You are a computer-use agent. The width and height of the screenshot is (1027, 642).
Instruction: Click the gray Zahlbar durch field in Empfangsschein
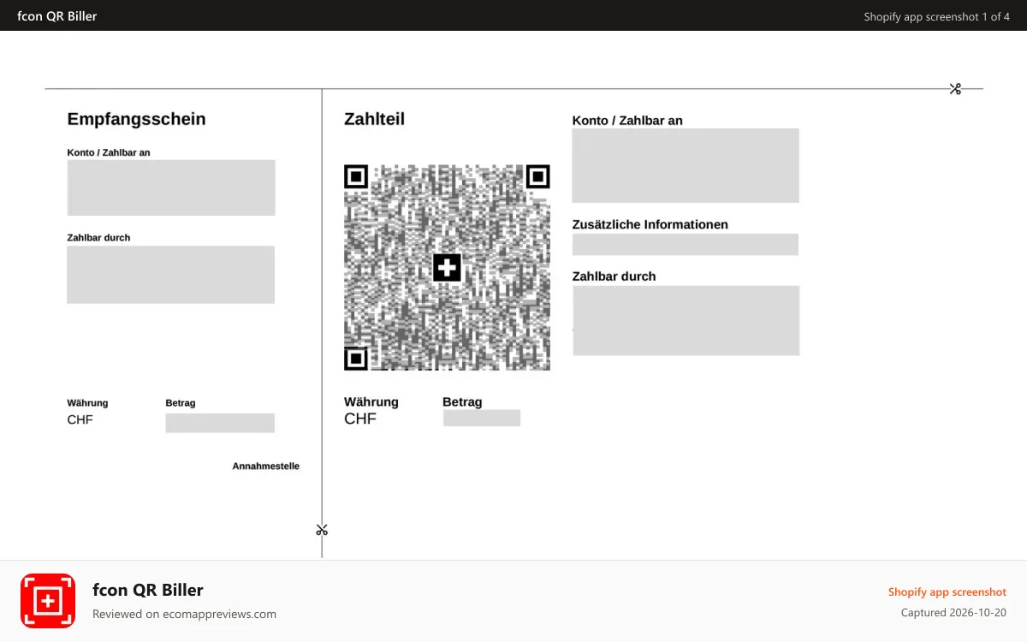[171, 275]
